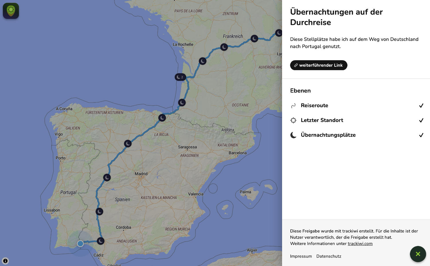The height and width of the screenshot is (266, 430).
Task: Click the overnight marker near La Rioja
Action: tap(162, 118)
